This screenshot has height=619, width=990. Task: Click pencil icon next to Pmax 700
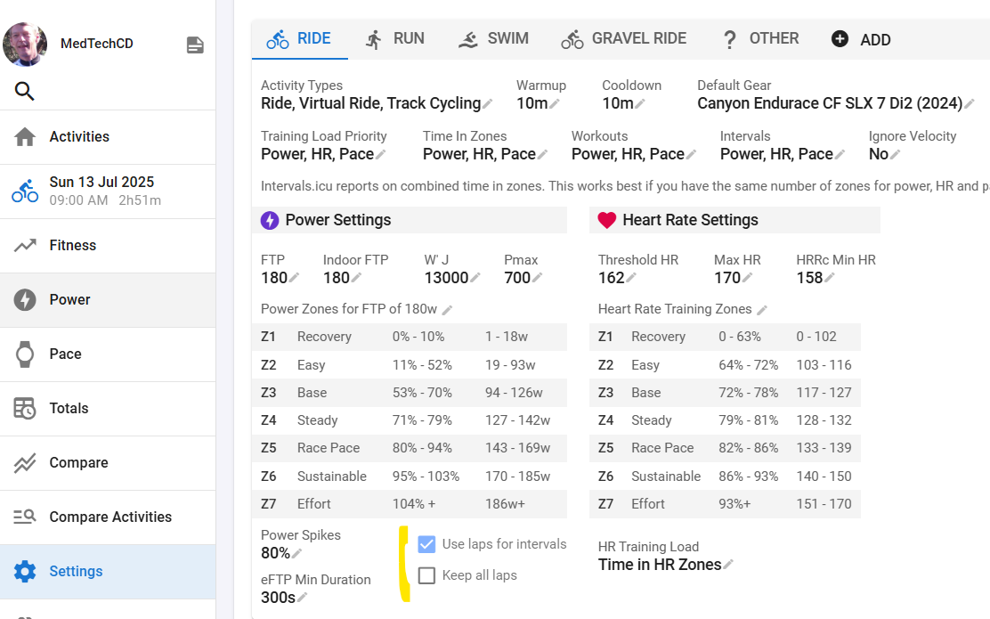pos(537,279)
